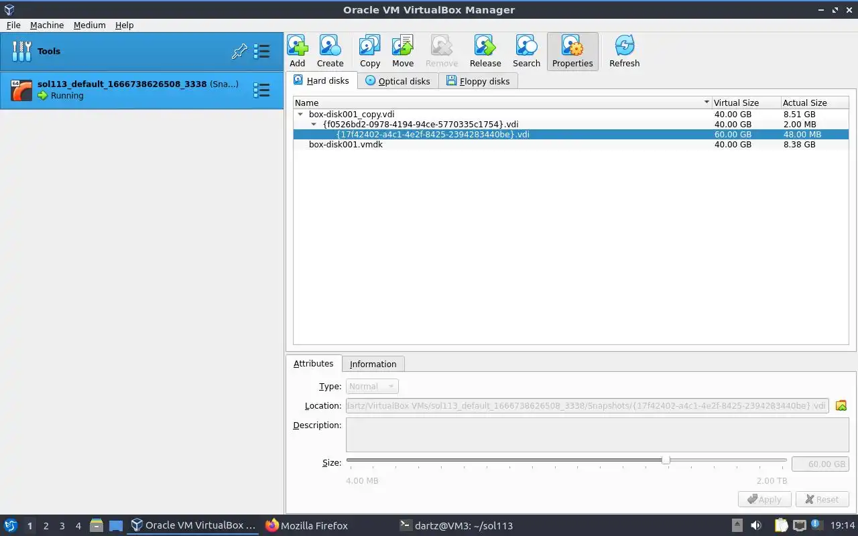
Task: Collapse the box-disk001_copy.vdi tree node
Action: [300, 115]
